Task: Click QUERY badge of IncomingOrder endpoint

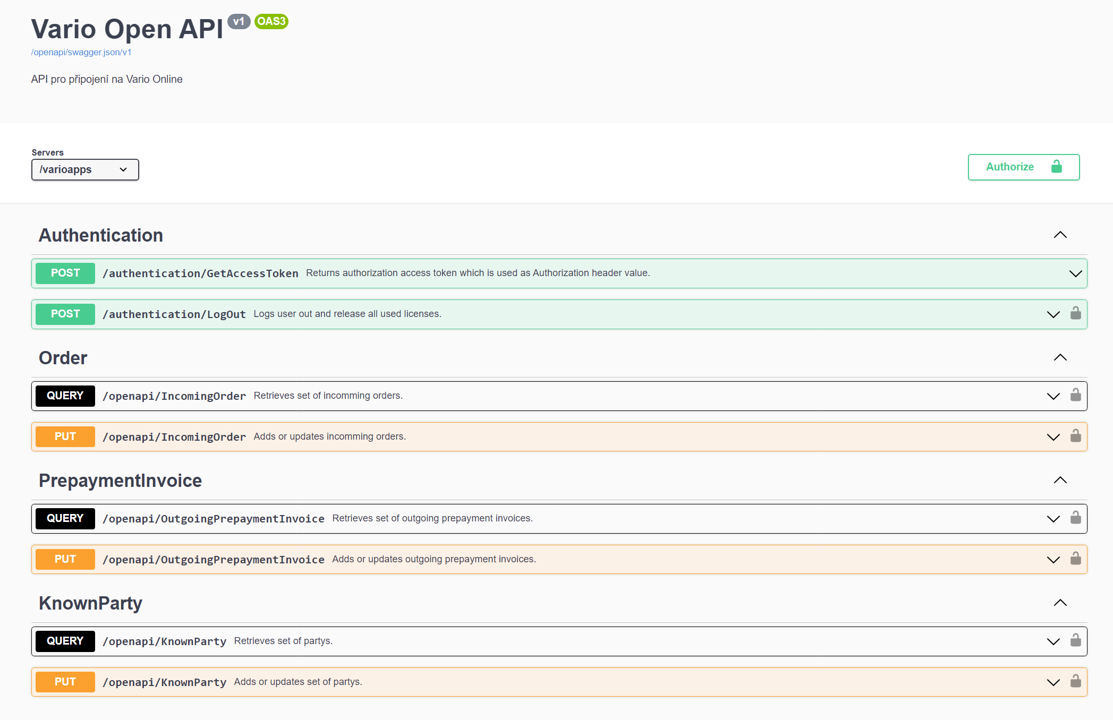Action: tap(65, 396)
